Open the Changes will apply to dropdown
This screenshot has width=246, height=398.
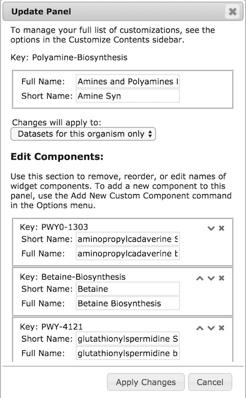pos(83,134)
